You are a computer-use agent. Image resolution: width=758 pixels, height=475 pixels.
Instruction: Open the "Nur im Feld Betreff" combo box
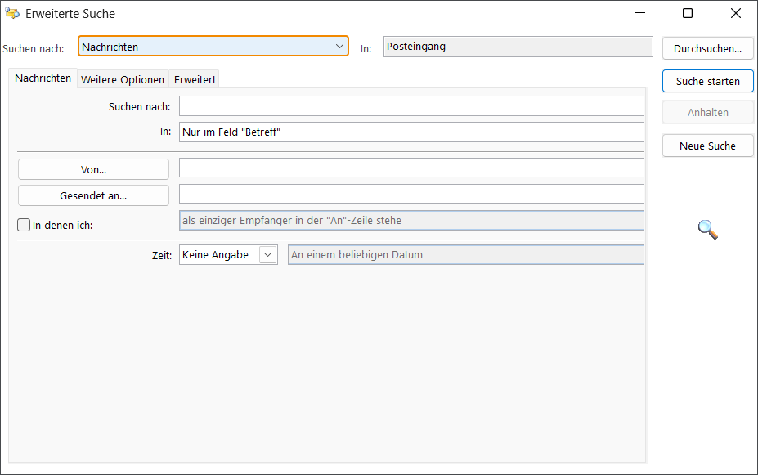click(x=412, y=132)
